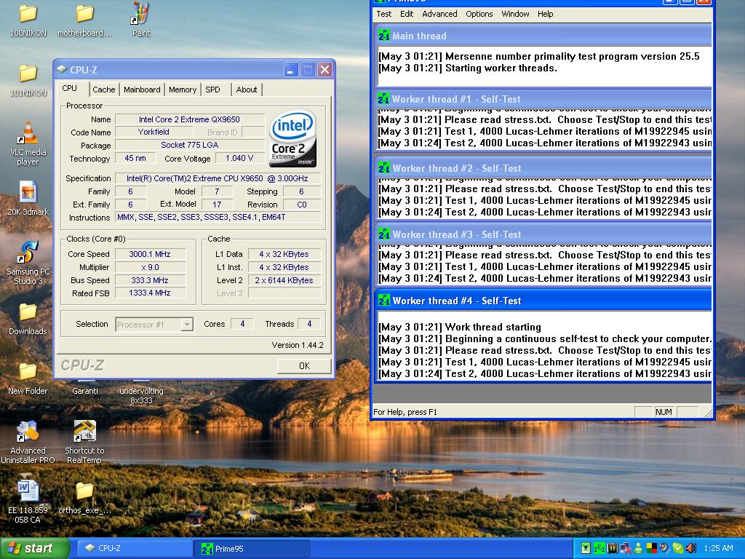Select the Mainboard tab in CPU-Z
The height and width of the screenshot is (559, 745).
click(x=142, y=90)
